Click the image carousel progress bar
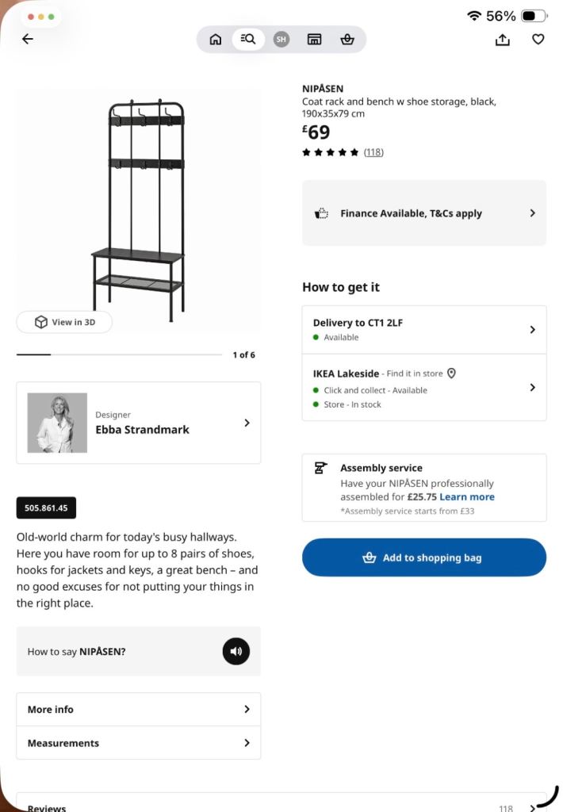The width and height of the screenshot is (563, 812). coord(119,354)
